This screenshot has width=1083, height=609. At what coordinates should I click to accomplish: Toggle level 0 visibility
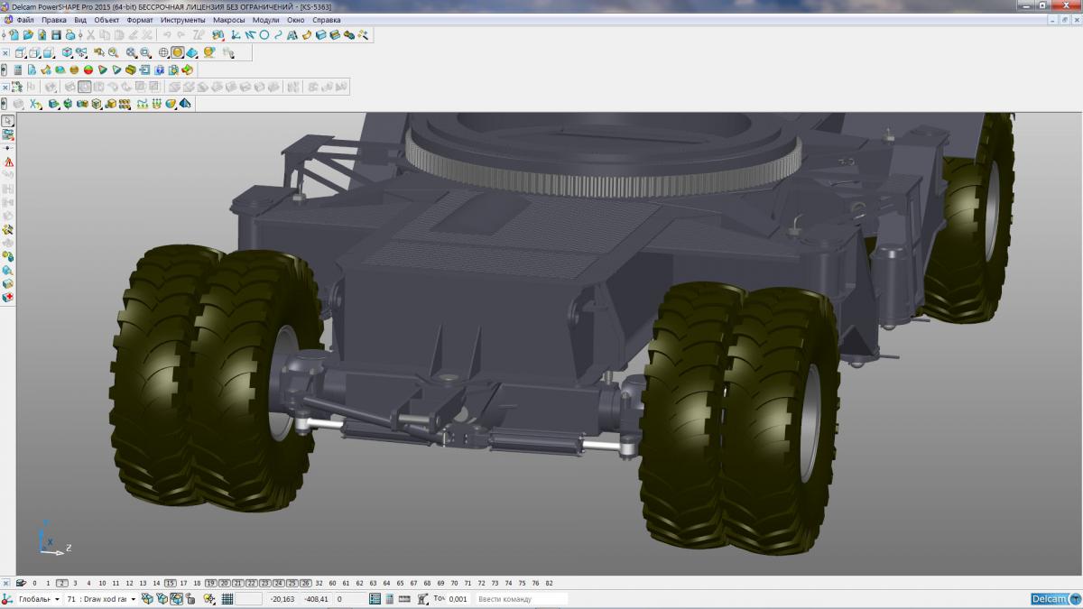pos(35,583)
